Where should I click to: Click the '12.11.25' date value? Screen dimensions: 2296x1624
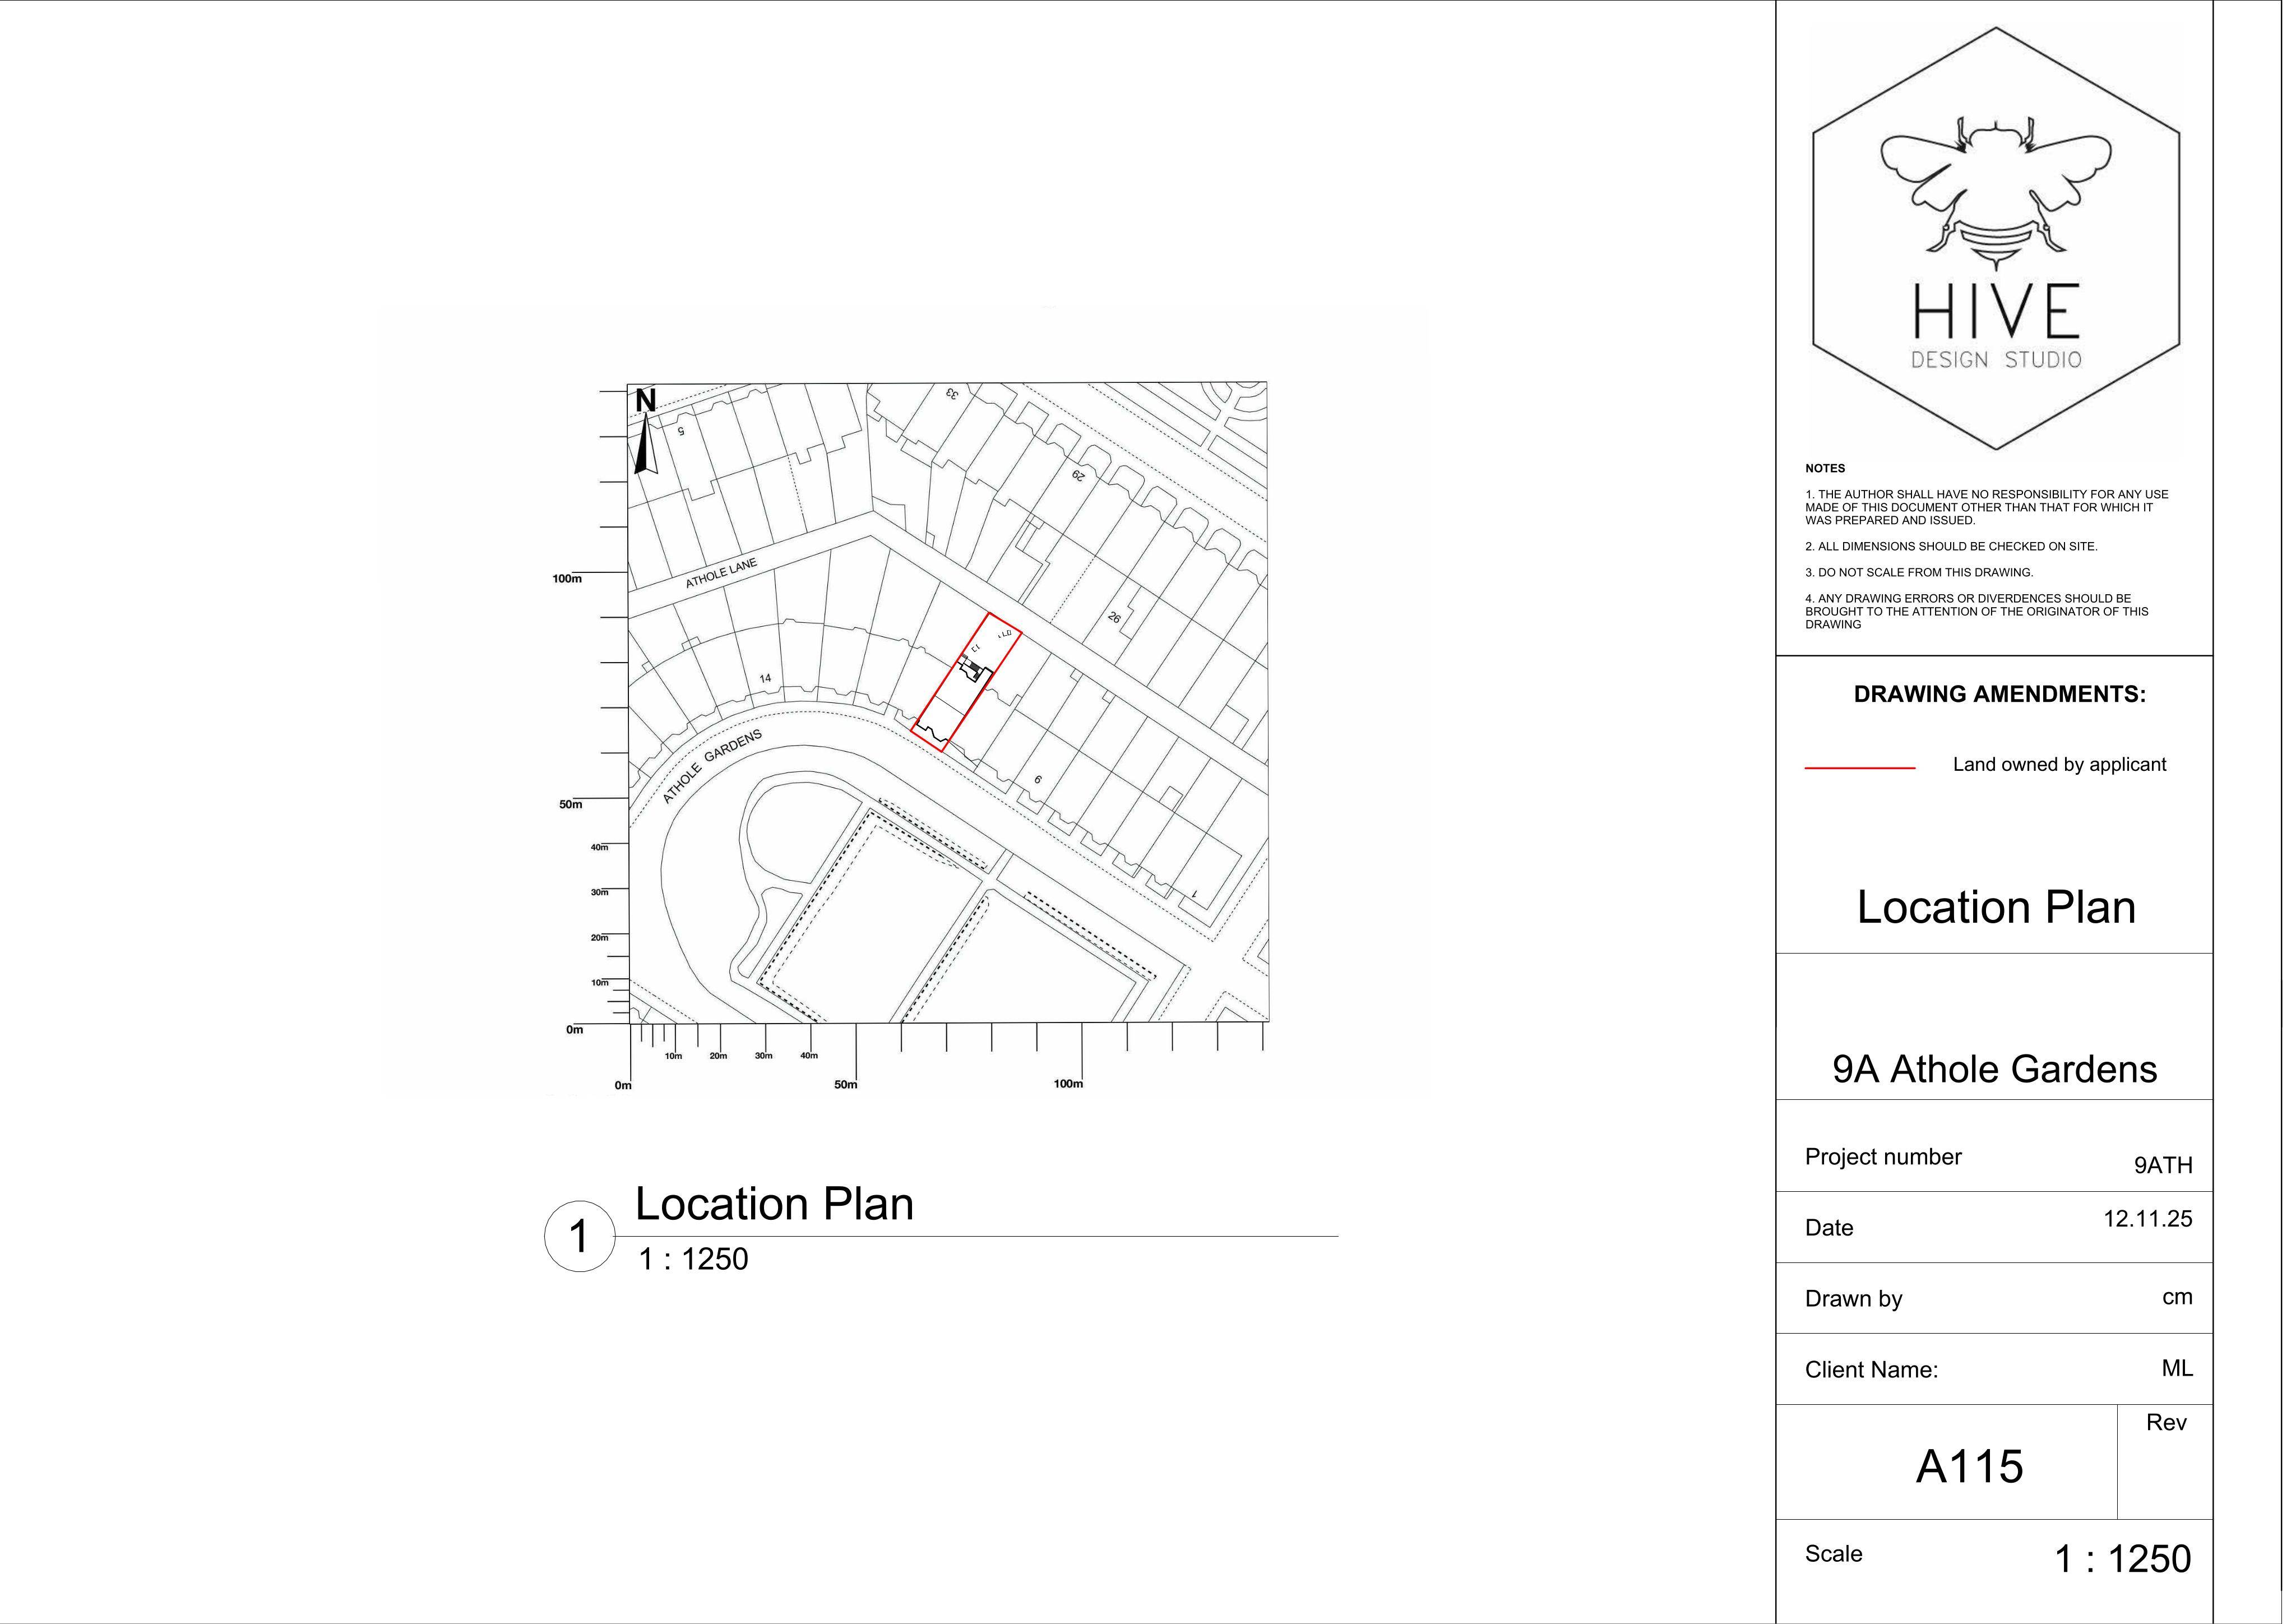click(x=2148, y=1220)
